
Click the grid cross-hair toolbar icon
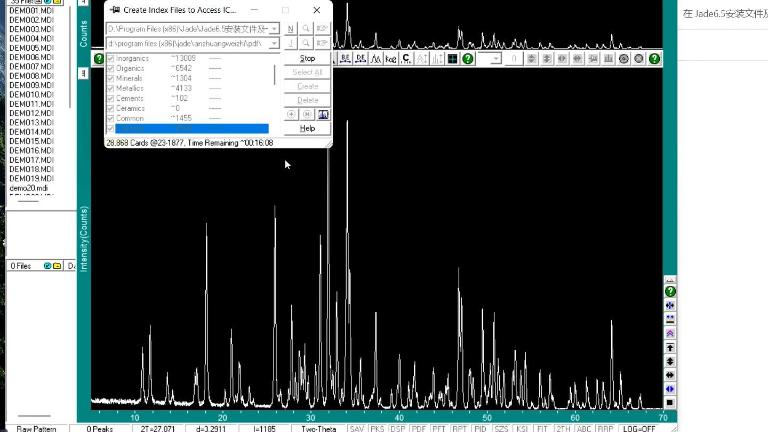tap(452, 59)
